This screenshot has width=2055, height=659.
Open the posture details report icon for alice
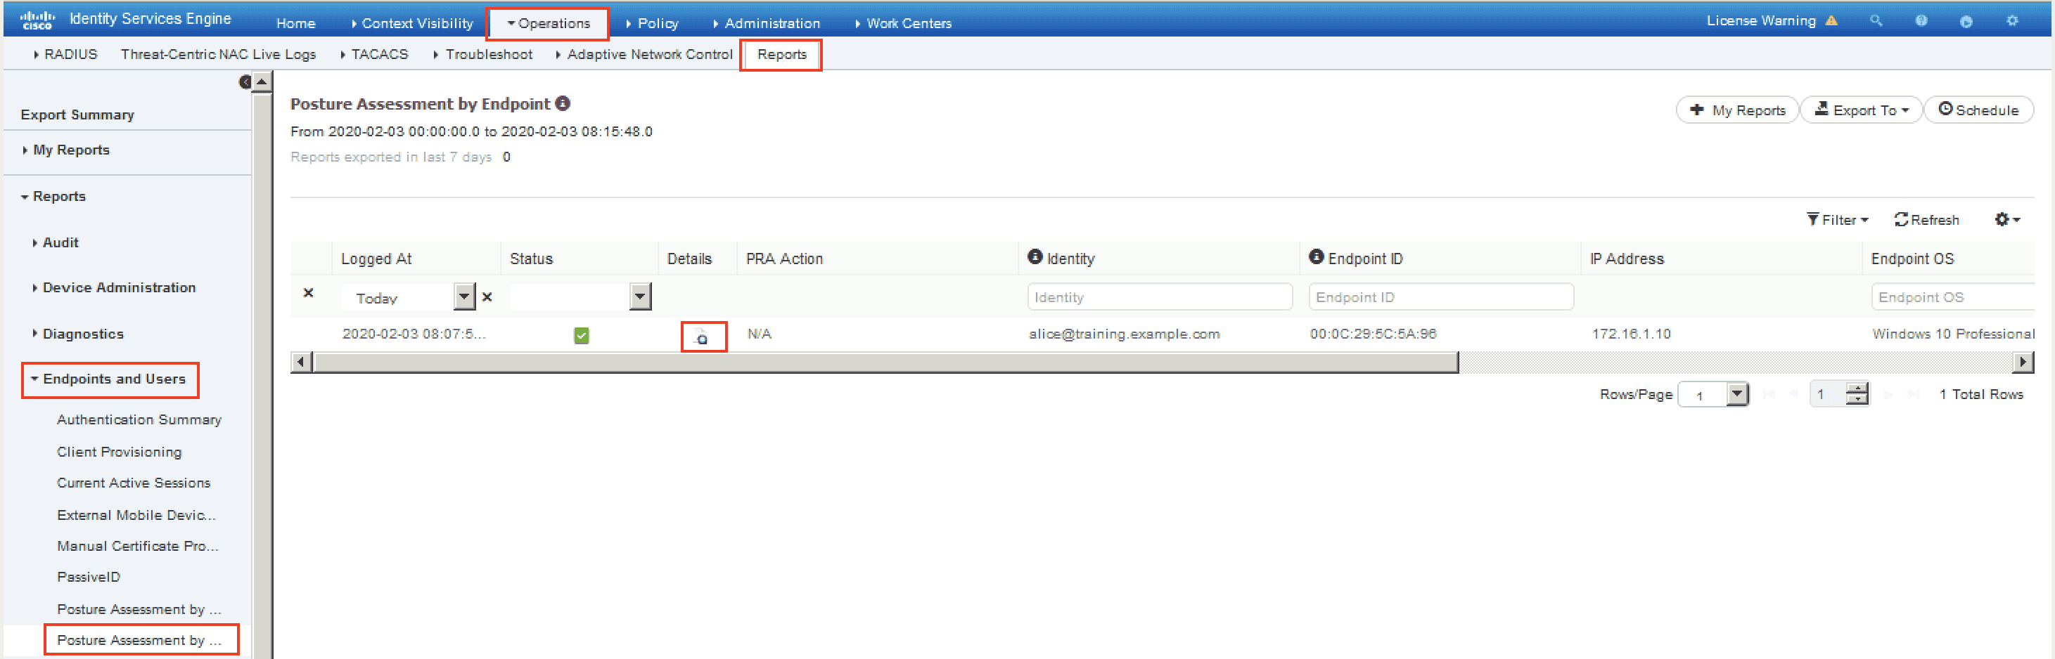coord(703,337)
